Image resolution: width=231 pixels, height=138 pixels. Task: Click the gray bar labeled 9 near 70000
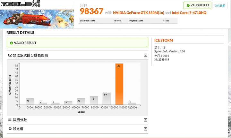tap(81, 102)
